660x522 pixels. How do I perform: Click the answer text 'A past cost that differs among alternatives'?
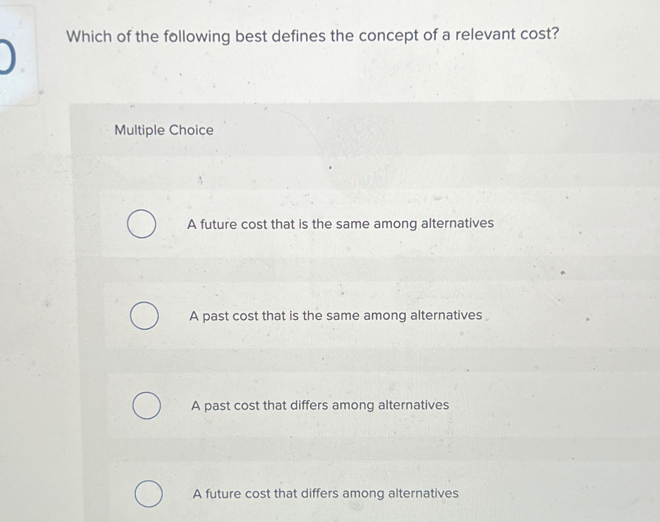321,405
